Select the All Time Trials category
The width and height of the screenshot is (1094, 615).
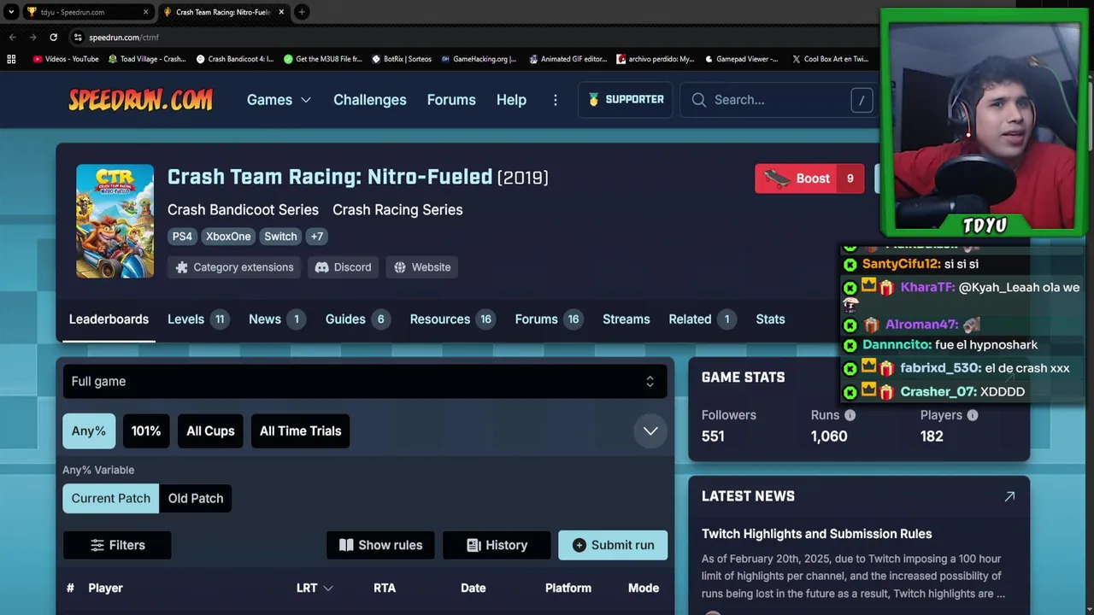[x=300, y=431]
